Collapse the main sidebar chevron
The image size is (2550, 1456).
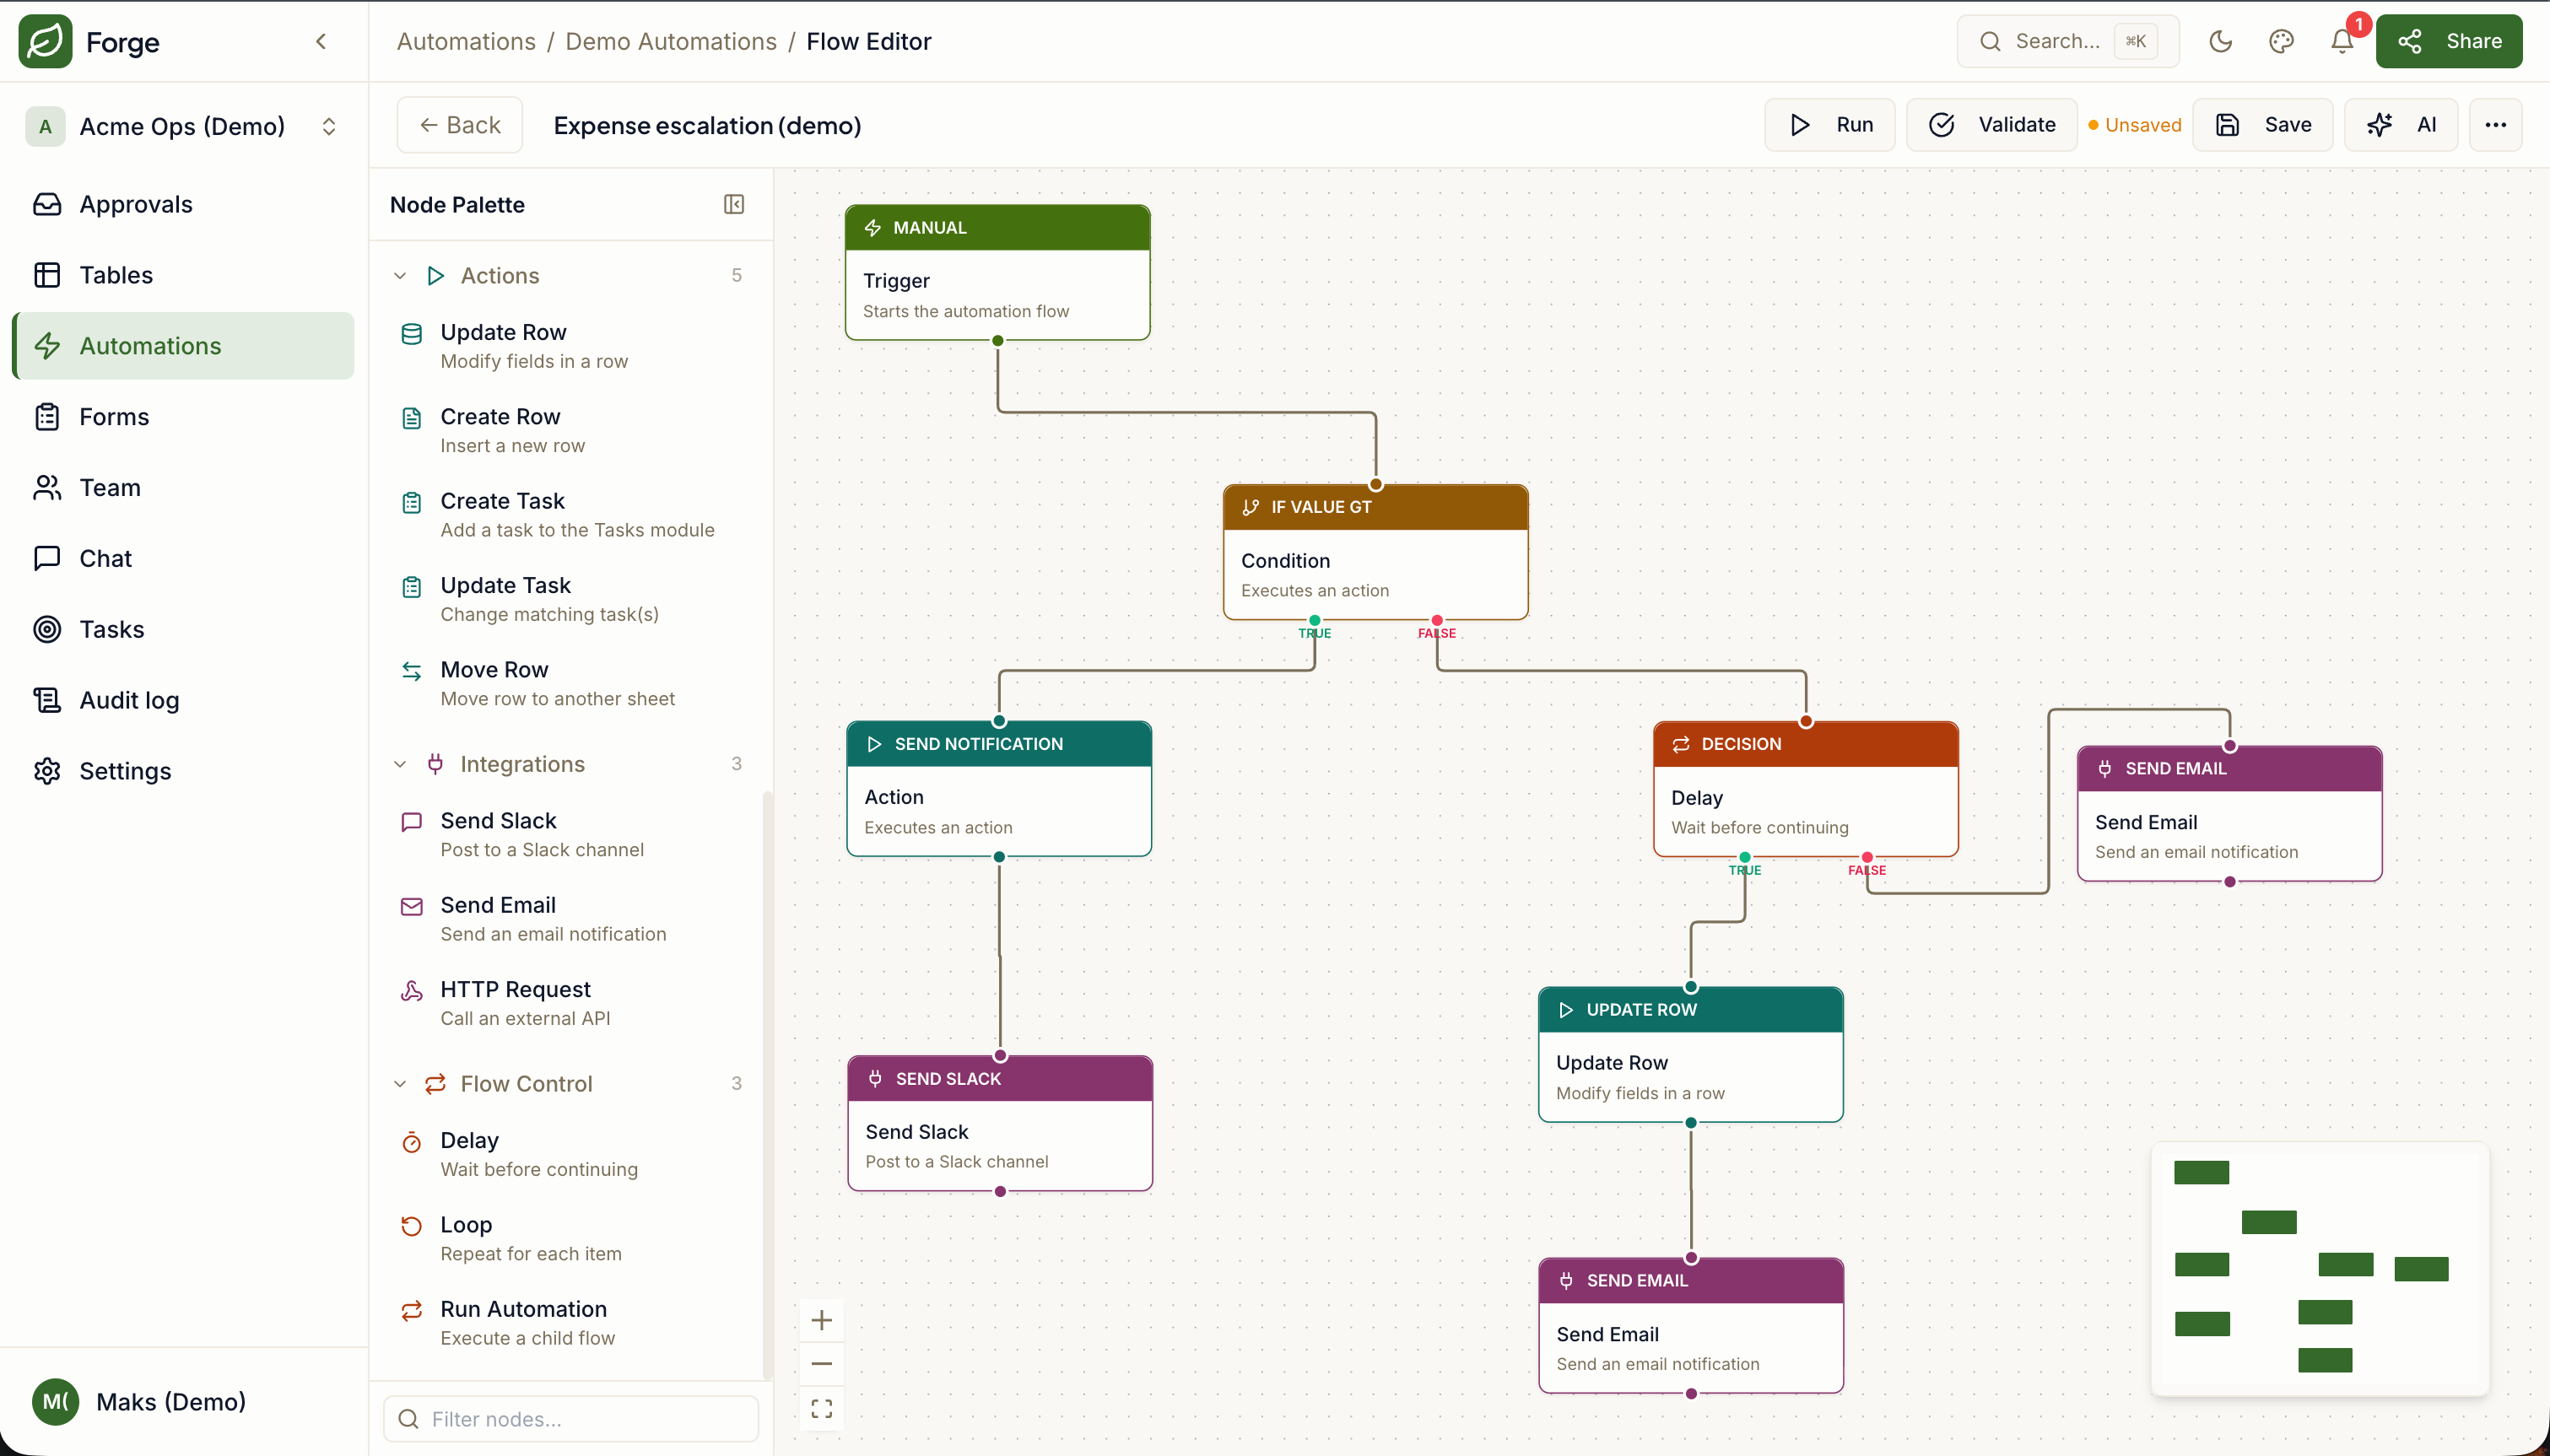321,41
